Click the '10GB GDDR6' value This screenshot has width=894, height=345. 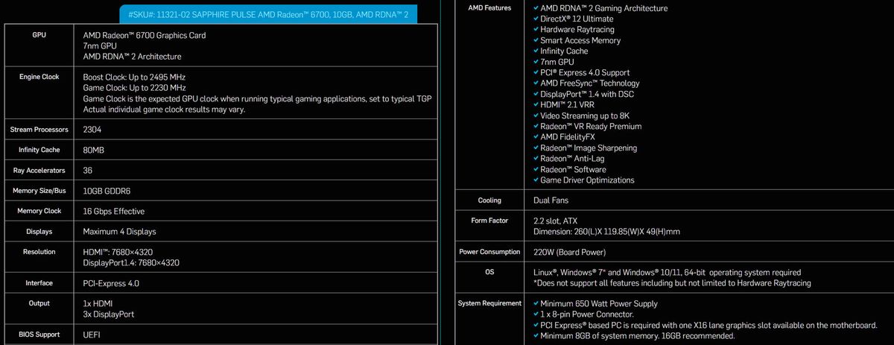tap(108, 192)
